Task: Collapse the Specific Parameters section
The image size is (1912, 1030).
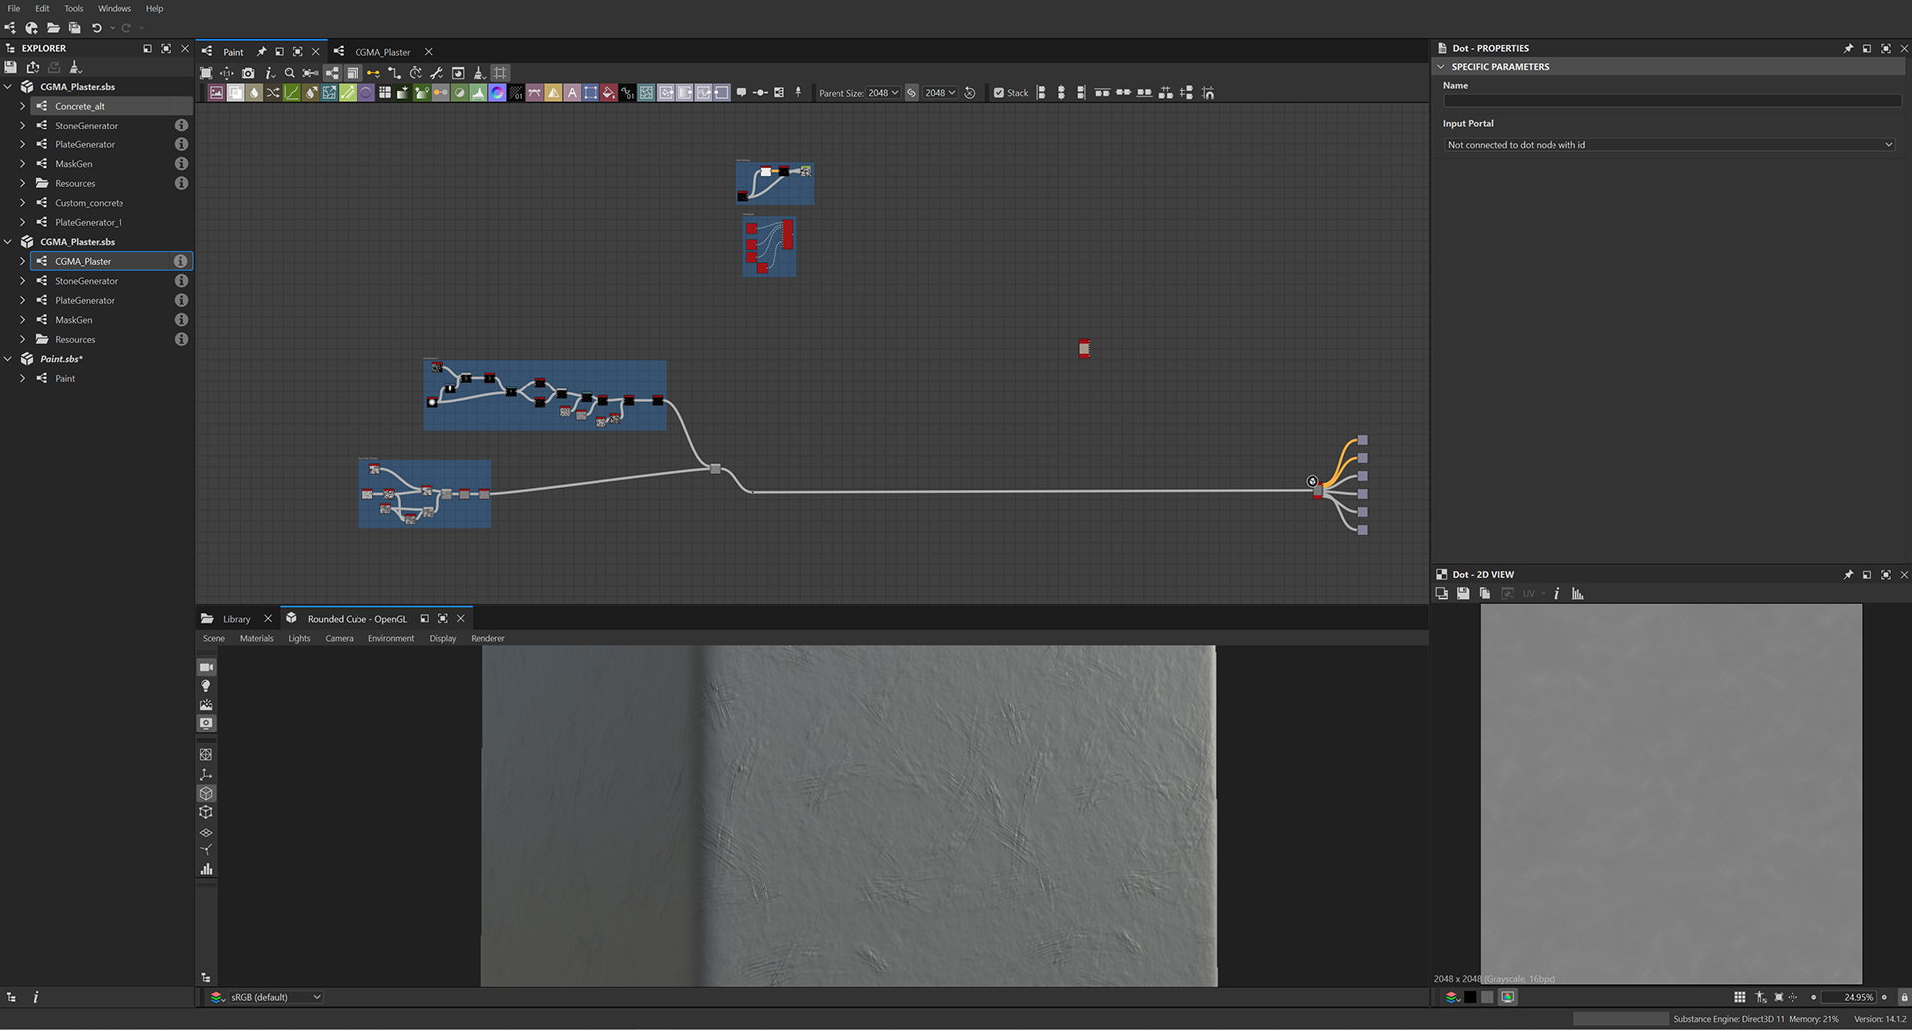Action: [x=1440, y=67]
